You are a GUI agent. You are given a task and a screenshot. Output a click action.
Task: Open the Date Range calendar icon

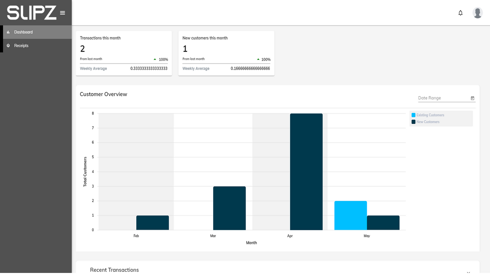(x=472, y=98)
